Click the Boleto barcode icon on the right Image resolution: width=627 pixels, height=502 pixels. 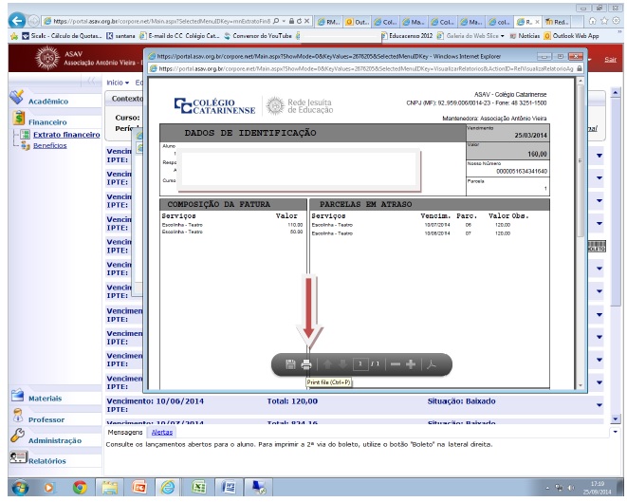(x=597, y=246)
